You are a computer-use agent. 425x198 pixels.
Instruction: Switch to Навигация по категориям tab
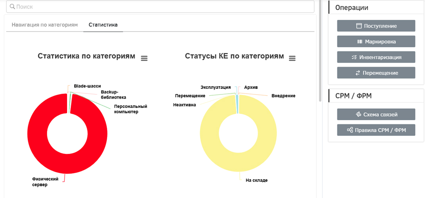coord(44,25)
